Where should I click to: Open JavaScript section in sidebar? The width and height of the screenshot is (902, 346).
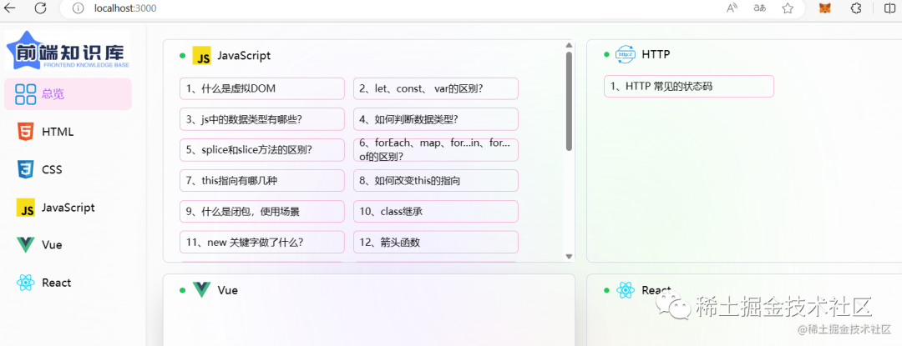click(68, 208)
